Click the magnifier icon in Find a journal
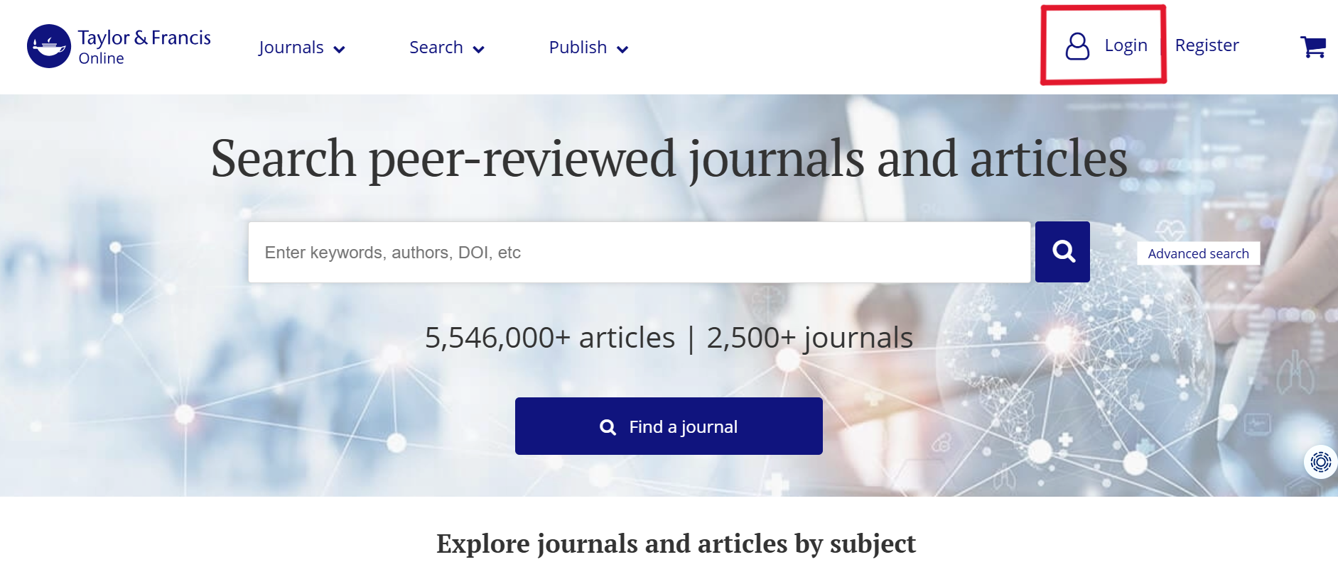This screenshot has height=579, width=1338. tap(608, 427)
